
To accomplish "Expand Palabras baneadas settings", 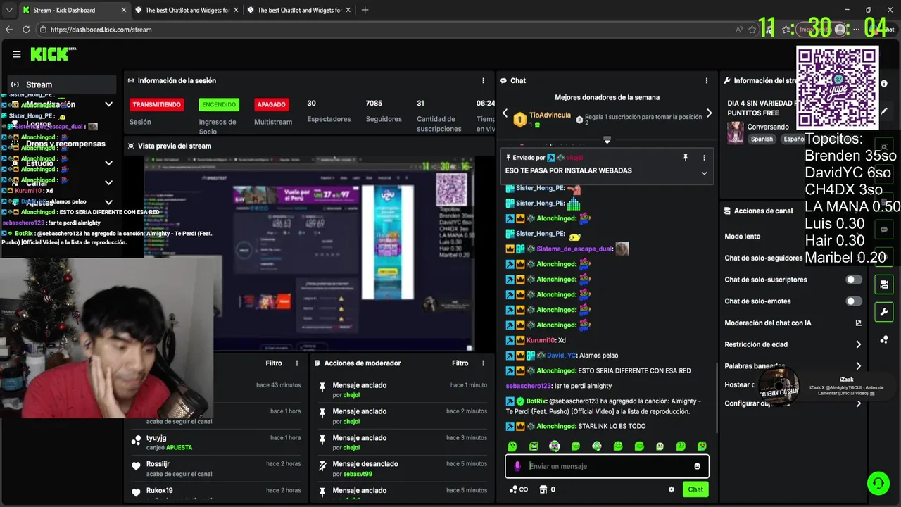I will 793,366.
